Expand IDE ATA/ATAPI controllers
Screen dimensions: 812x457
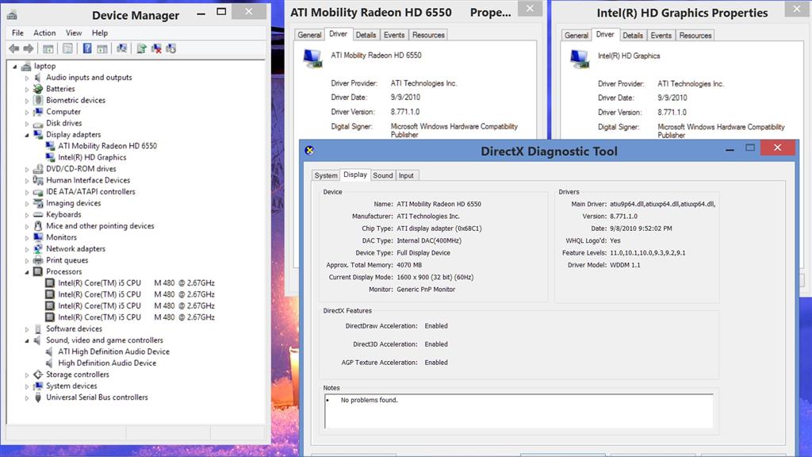(x=27, y=192)
